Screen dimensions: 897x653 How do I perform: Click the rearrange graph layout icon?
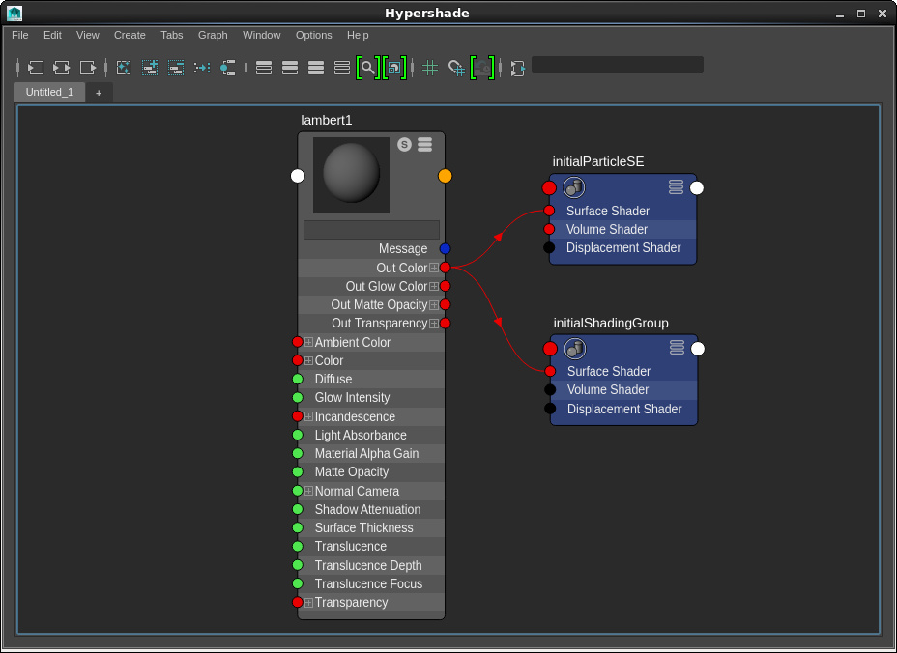tap(201, 68)
